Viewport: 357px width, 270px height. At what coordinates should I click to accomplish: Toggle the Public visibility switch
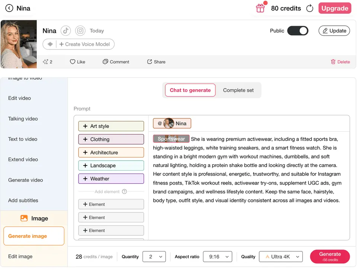point(297,31)
